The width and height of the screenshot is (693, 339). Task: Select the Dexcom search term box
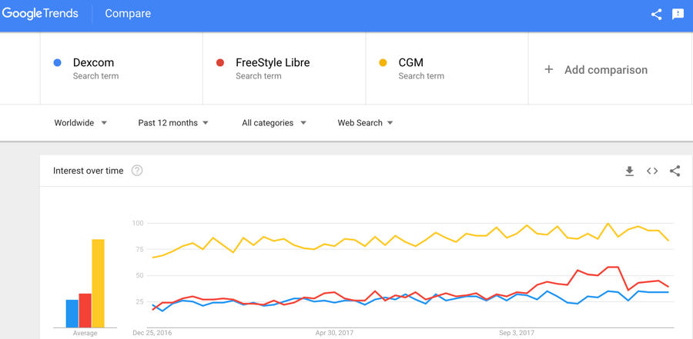tap(122, 68)
